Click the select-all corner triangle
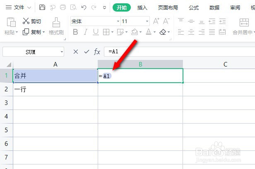This screenshot has width=255, height=169. click(x=9, y=64)
